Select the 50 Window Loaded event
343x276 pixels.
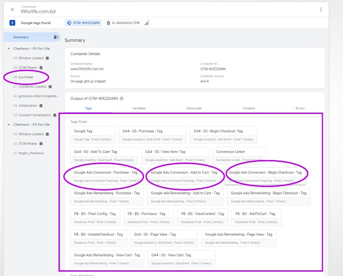point(28,58)
